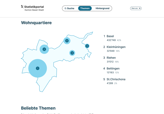164x114 pixels.
Task: Open the Hintergrund tab
Action: click(x=102, y=8)
